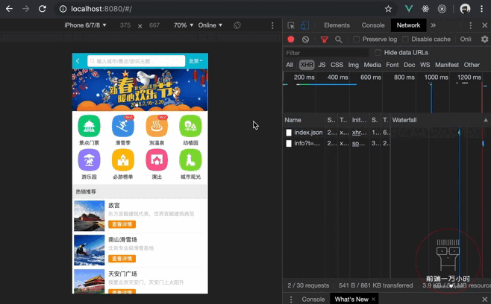Show more DevTools tabs chevron
Image resolution: width=491 pixels, height=304 pixels.
[x=433, y=25]
